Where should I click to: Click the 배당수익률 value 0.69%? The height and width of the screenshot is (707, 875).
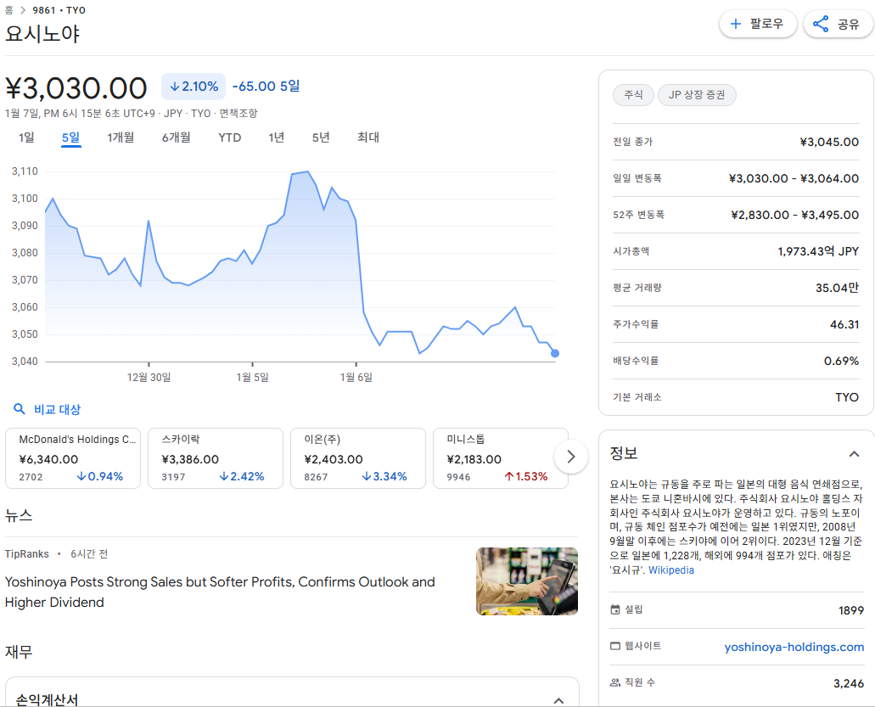842,361
